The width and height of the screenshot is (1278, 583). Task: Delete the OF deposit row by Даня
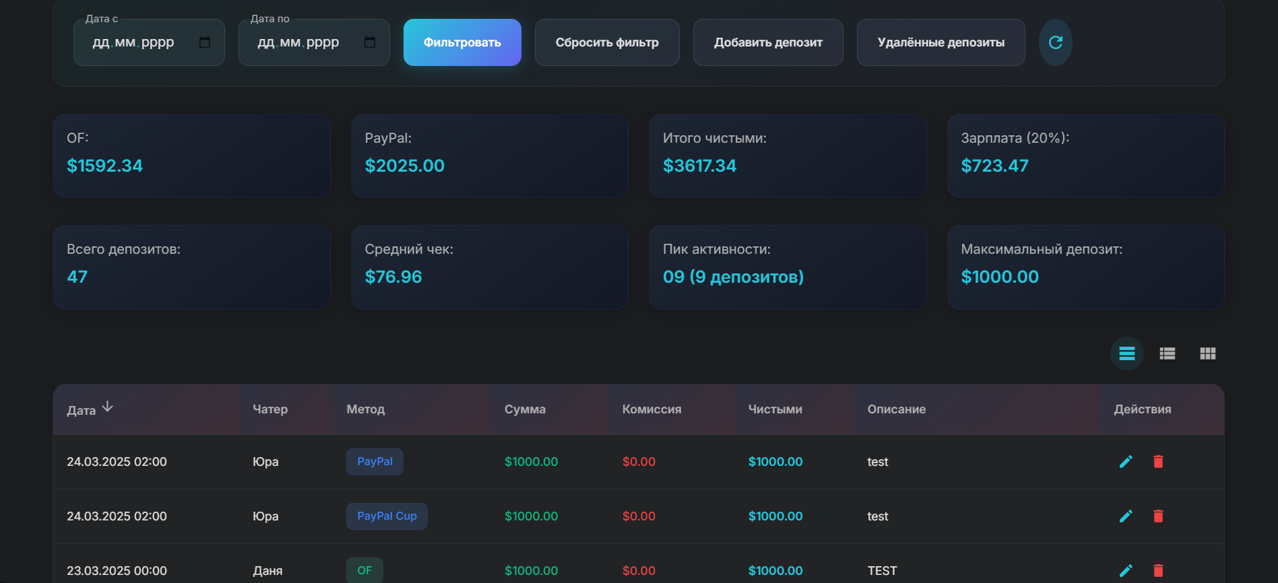pos(1158,571)
